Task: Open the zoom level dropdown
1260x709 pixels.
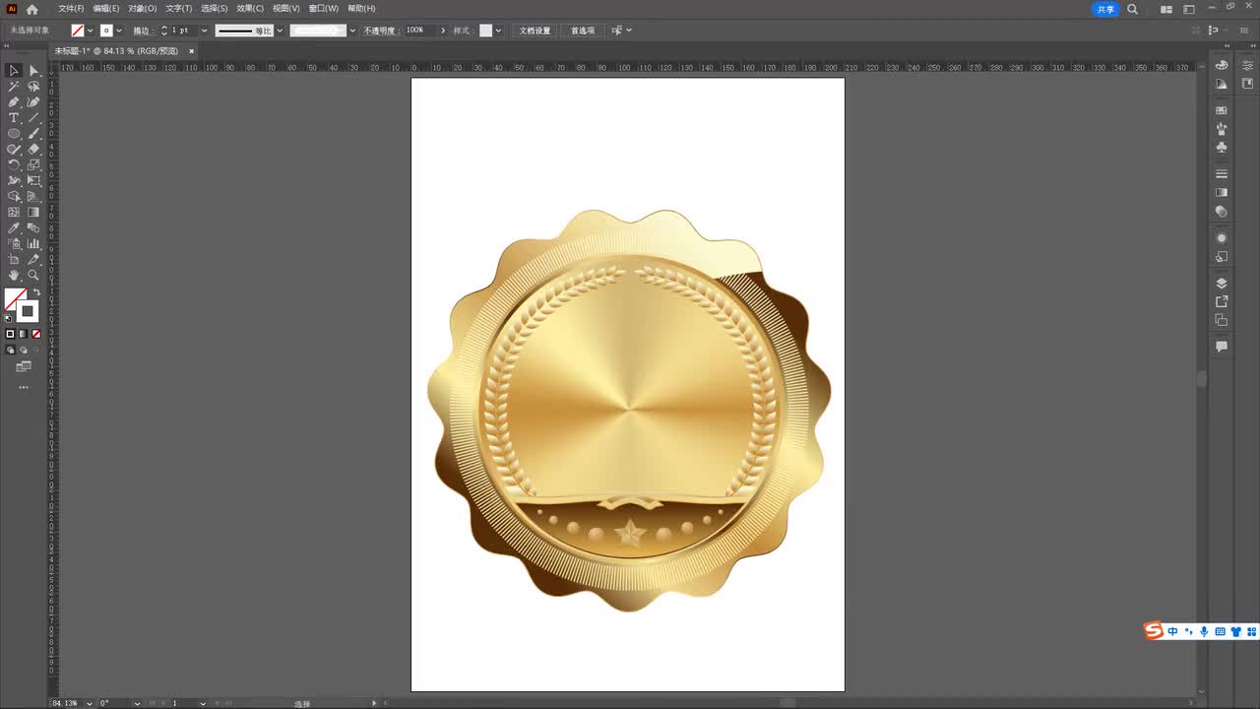Action: tap(90, 703)
